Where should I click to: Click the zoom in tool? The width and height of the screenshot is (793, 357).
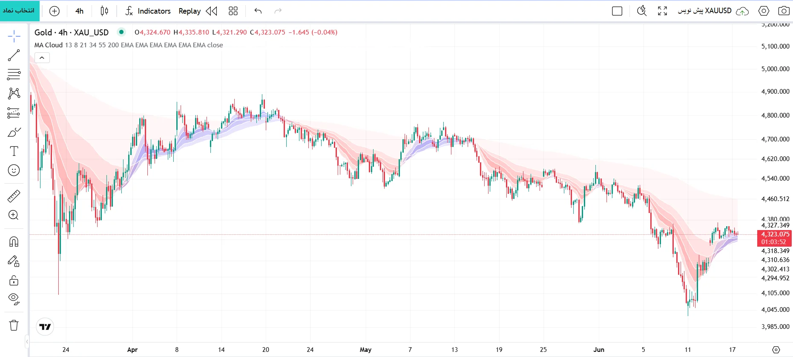14,215
